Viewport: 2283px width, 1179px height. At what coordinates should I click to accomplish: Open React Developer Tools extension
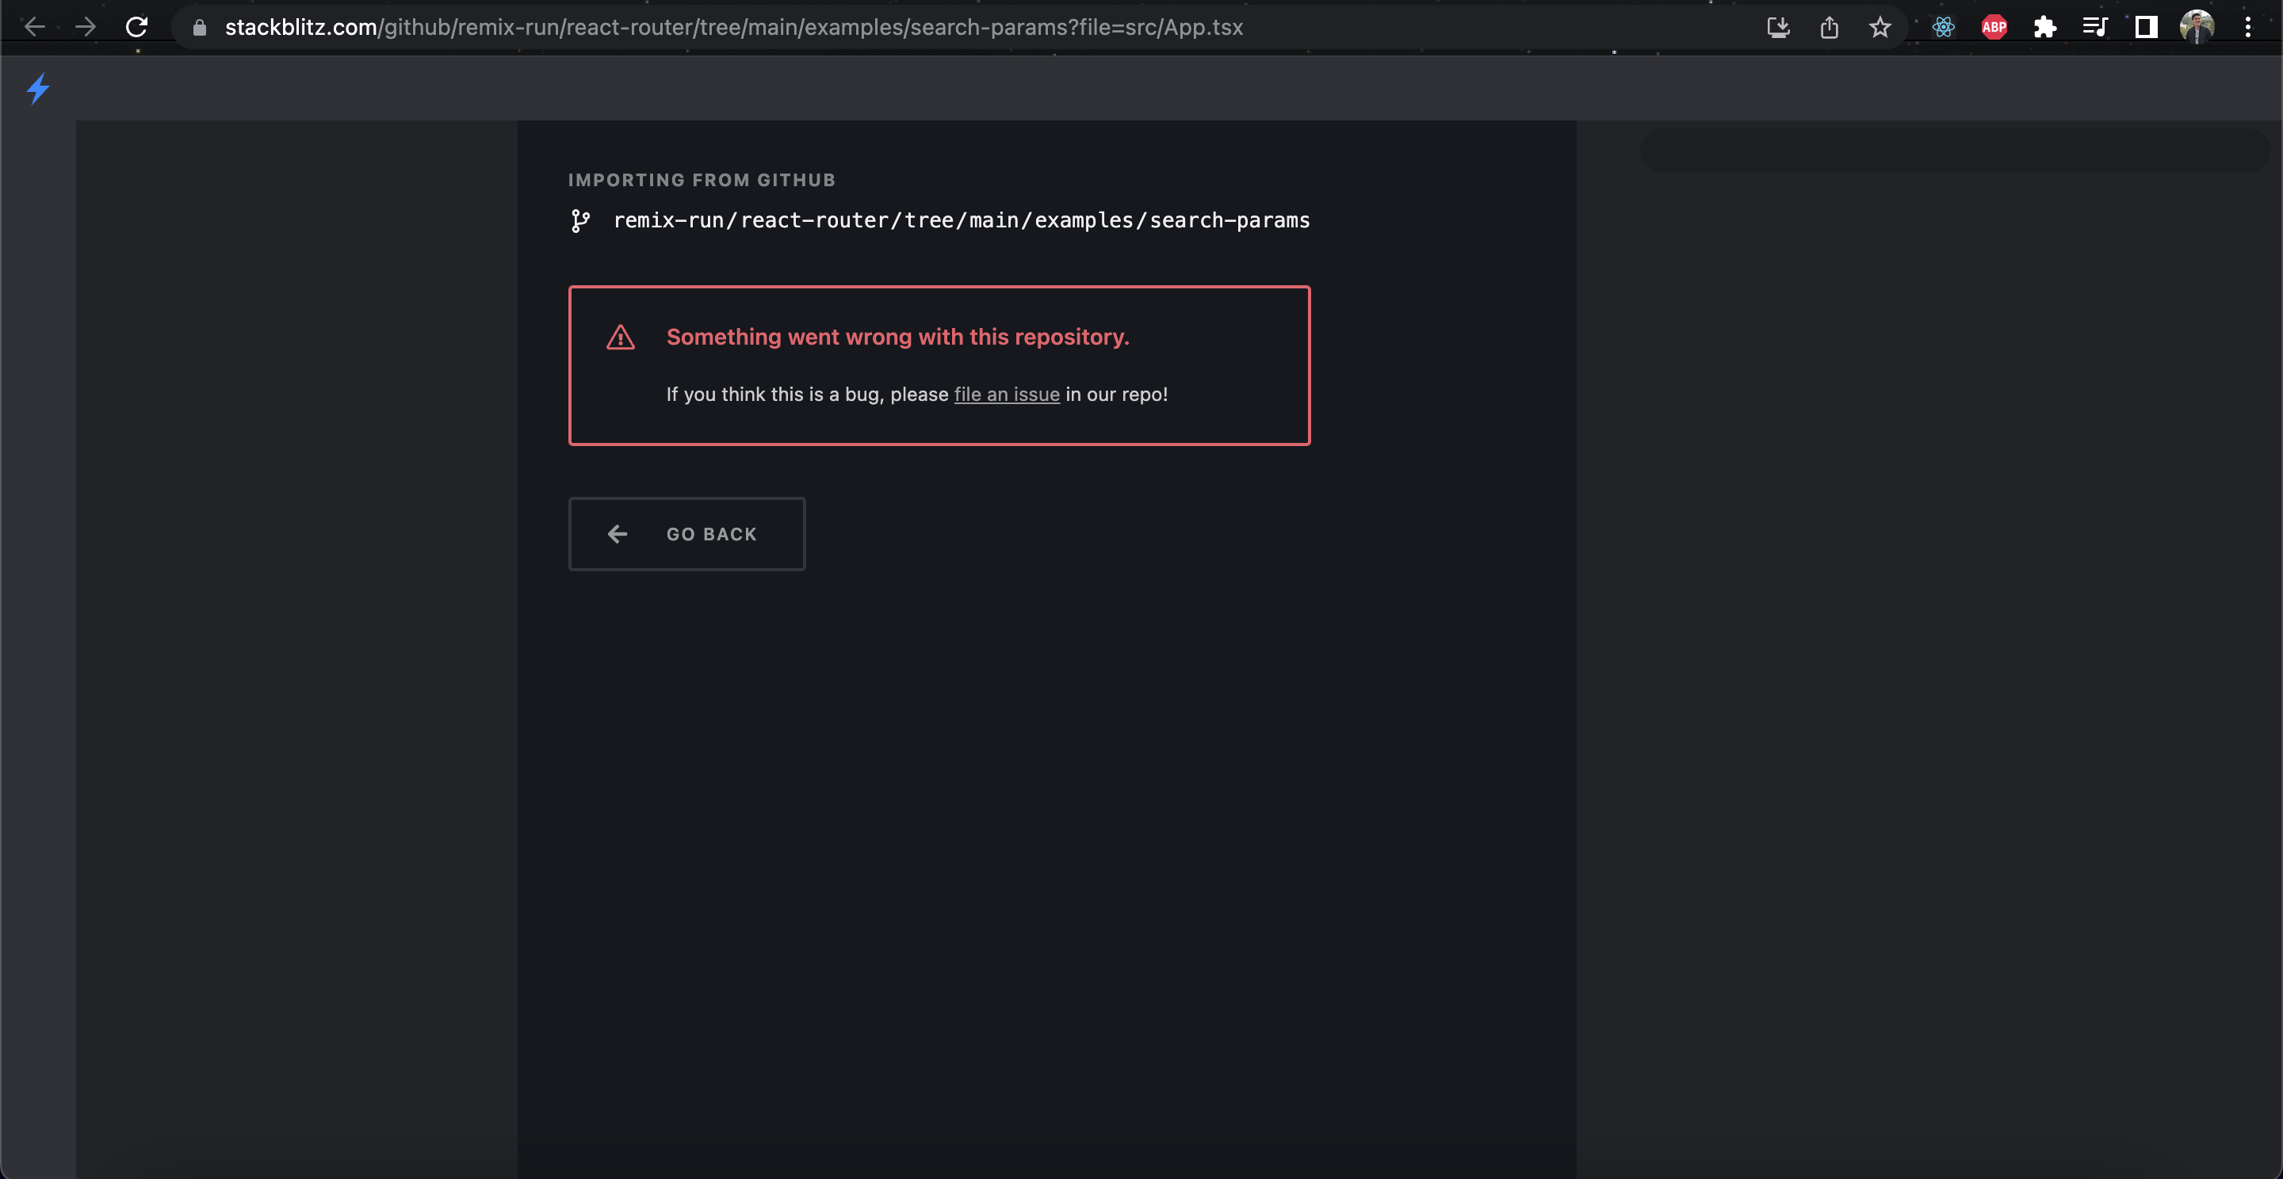(1943, 27)
